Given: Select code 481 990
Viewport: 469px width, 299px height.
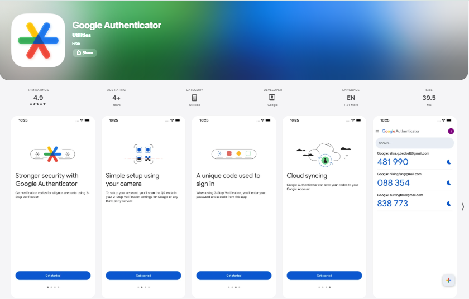Looking at the screenshot, I should 393,162.
